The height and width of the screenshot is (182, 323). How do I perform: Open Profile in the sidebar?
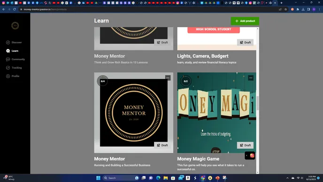13,76
